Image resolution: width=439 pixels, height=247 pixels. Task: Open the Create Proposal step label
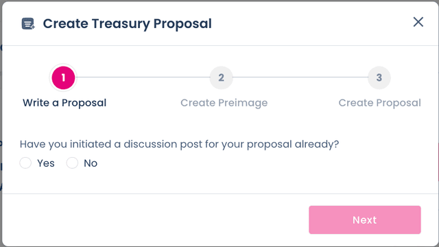379,103
